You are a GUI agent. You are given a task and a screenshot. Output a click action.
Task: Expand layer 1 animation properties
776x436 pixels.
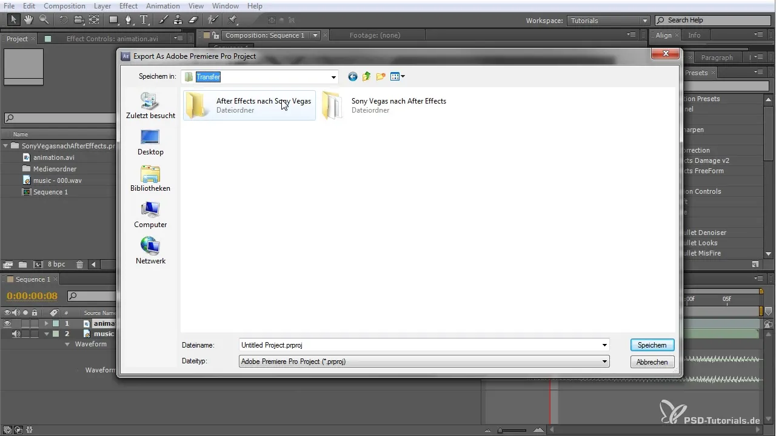tap(47, 323)
